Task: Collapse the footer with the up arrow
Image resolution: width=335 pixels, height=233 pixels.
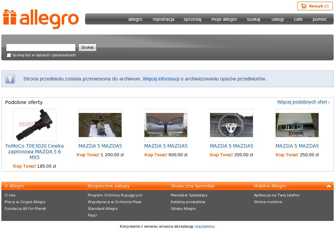Action: coord(329,186)
